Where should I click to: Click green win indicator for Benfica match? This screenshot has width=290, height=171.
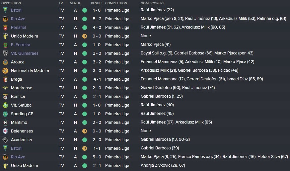85,97
